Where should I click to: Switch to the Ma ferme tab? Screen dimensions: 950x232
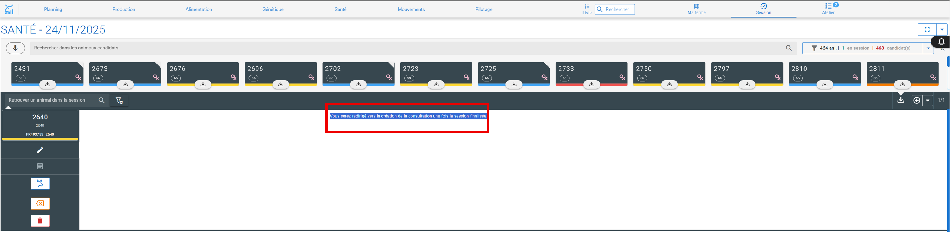(697, 9)
